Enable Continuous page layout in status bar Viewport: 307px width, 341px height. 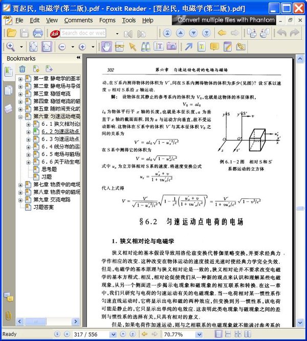[228, 334]
